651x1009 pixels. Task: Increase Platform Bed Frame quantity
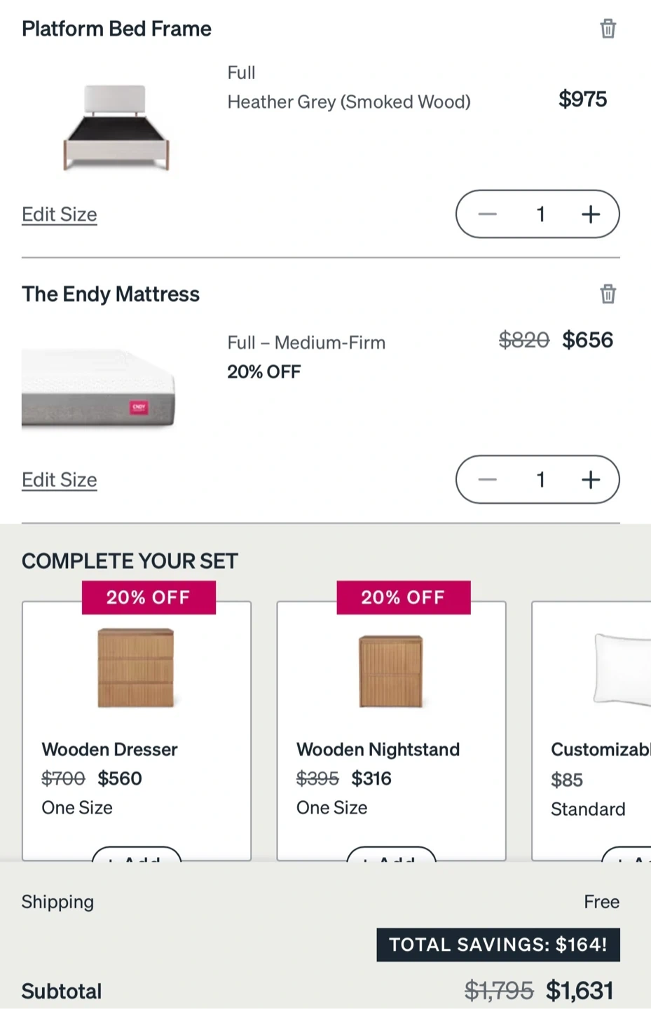591,214
